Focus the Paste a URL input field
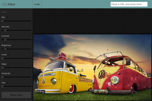152x101 pixels. pos(129,4)
